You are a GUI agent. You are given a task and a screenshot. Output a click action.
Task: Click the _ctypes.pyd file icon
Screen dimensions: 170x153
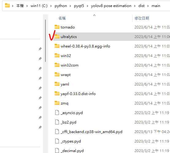[x=57, y=141]
